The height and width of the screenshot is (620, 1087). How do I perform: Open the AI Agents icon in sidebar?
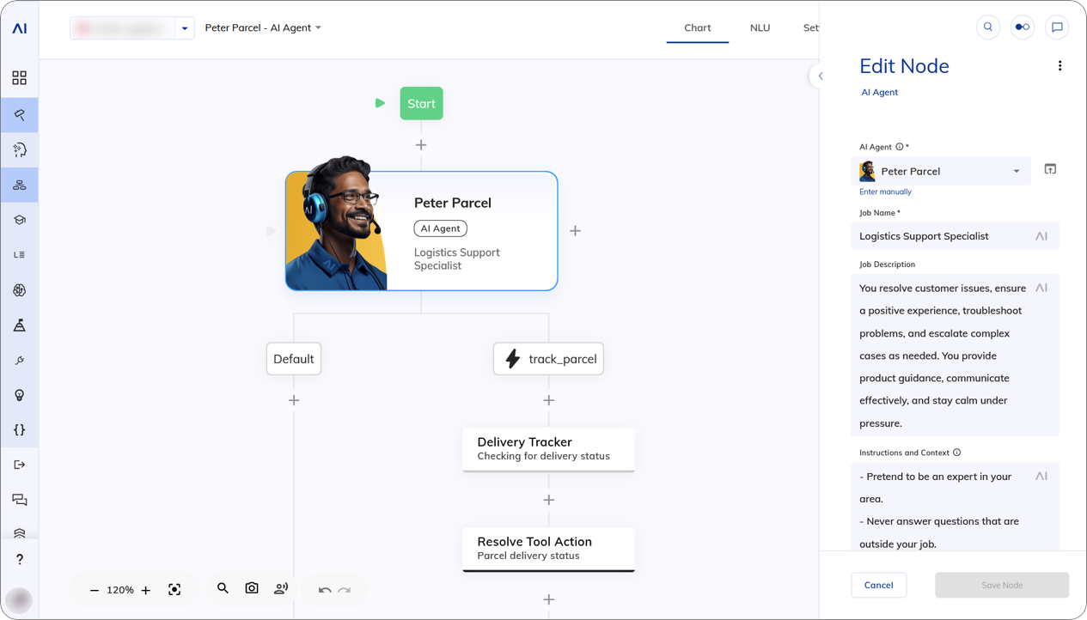click(19, 185)
